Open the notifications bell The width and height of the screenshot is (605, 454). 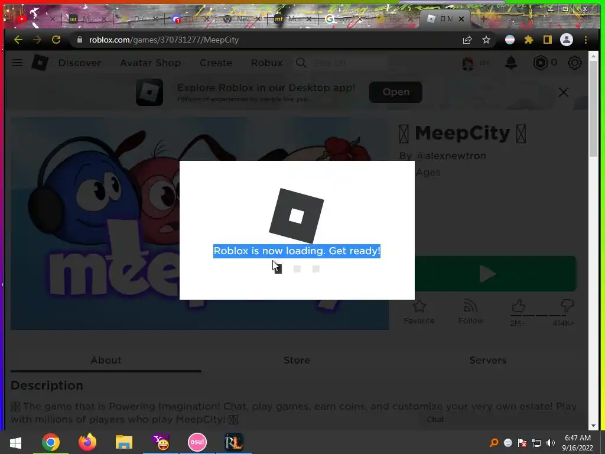(x=511, y=63)
